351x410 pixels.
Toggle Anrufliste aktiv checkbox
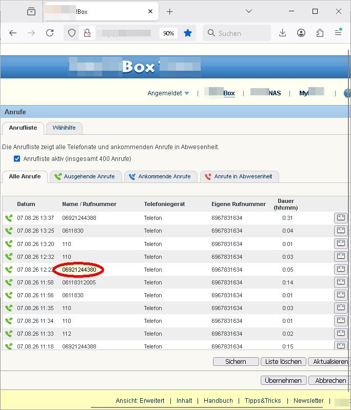point(17,159)
